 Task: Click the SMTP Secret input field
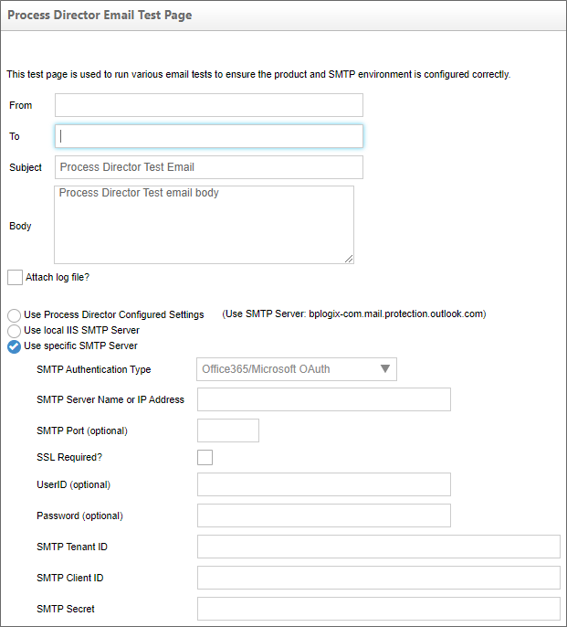(378, 609)
